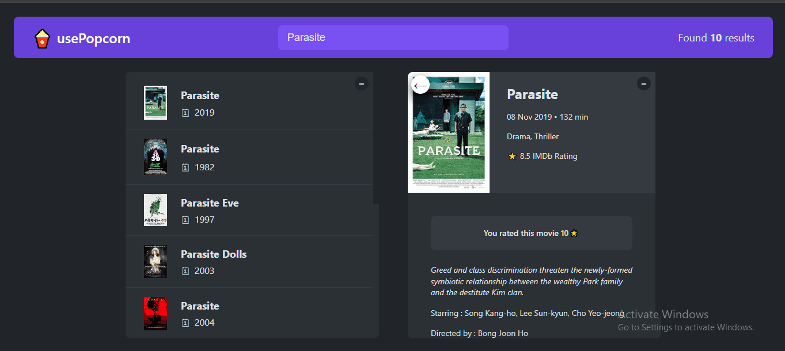This screenshot has height=351, width=785.
Task: Select Parasite 2019 from results
Action: coord(200,96)
